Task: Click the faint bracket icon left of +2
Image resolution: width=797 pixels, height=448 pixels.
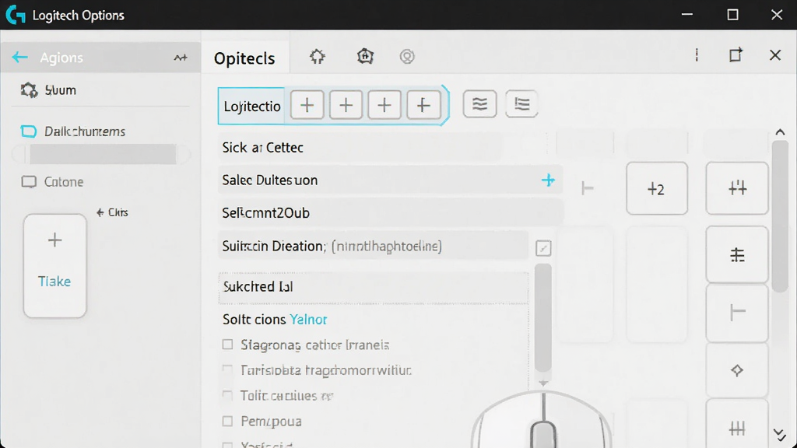Action: 587,189
